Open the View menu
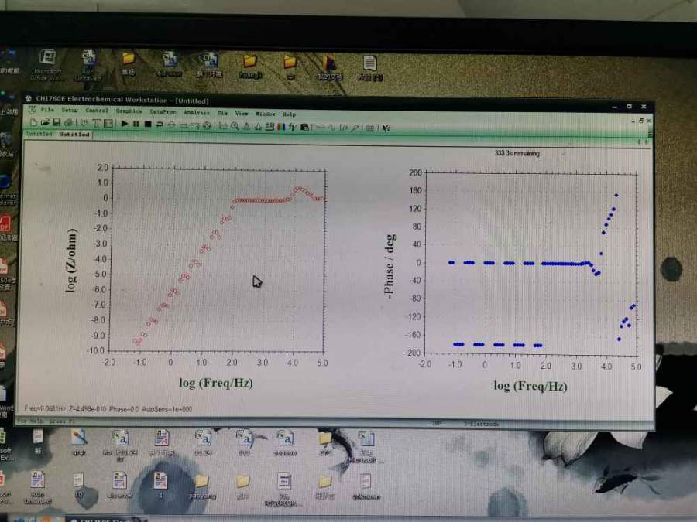Viewport: 697px width, 522px height. coord(242,114)
